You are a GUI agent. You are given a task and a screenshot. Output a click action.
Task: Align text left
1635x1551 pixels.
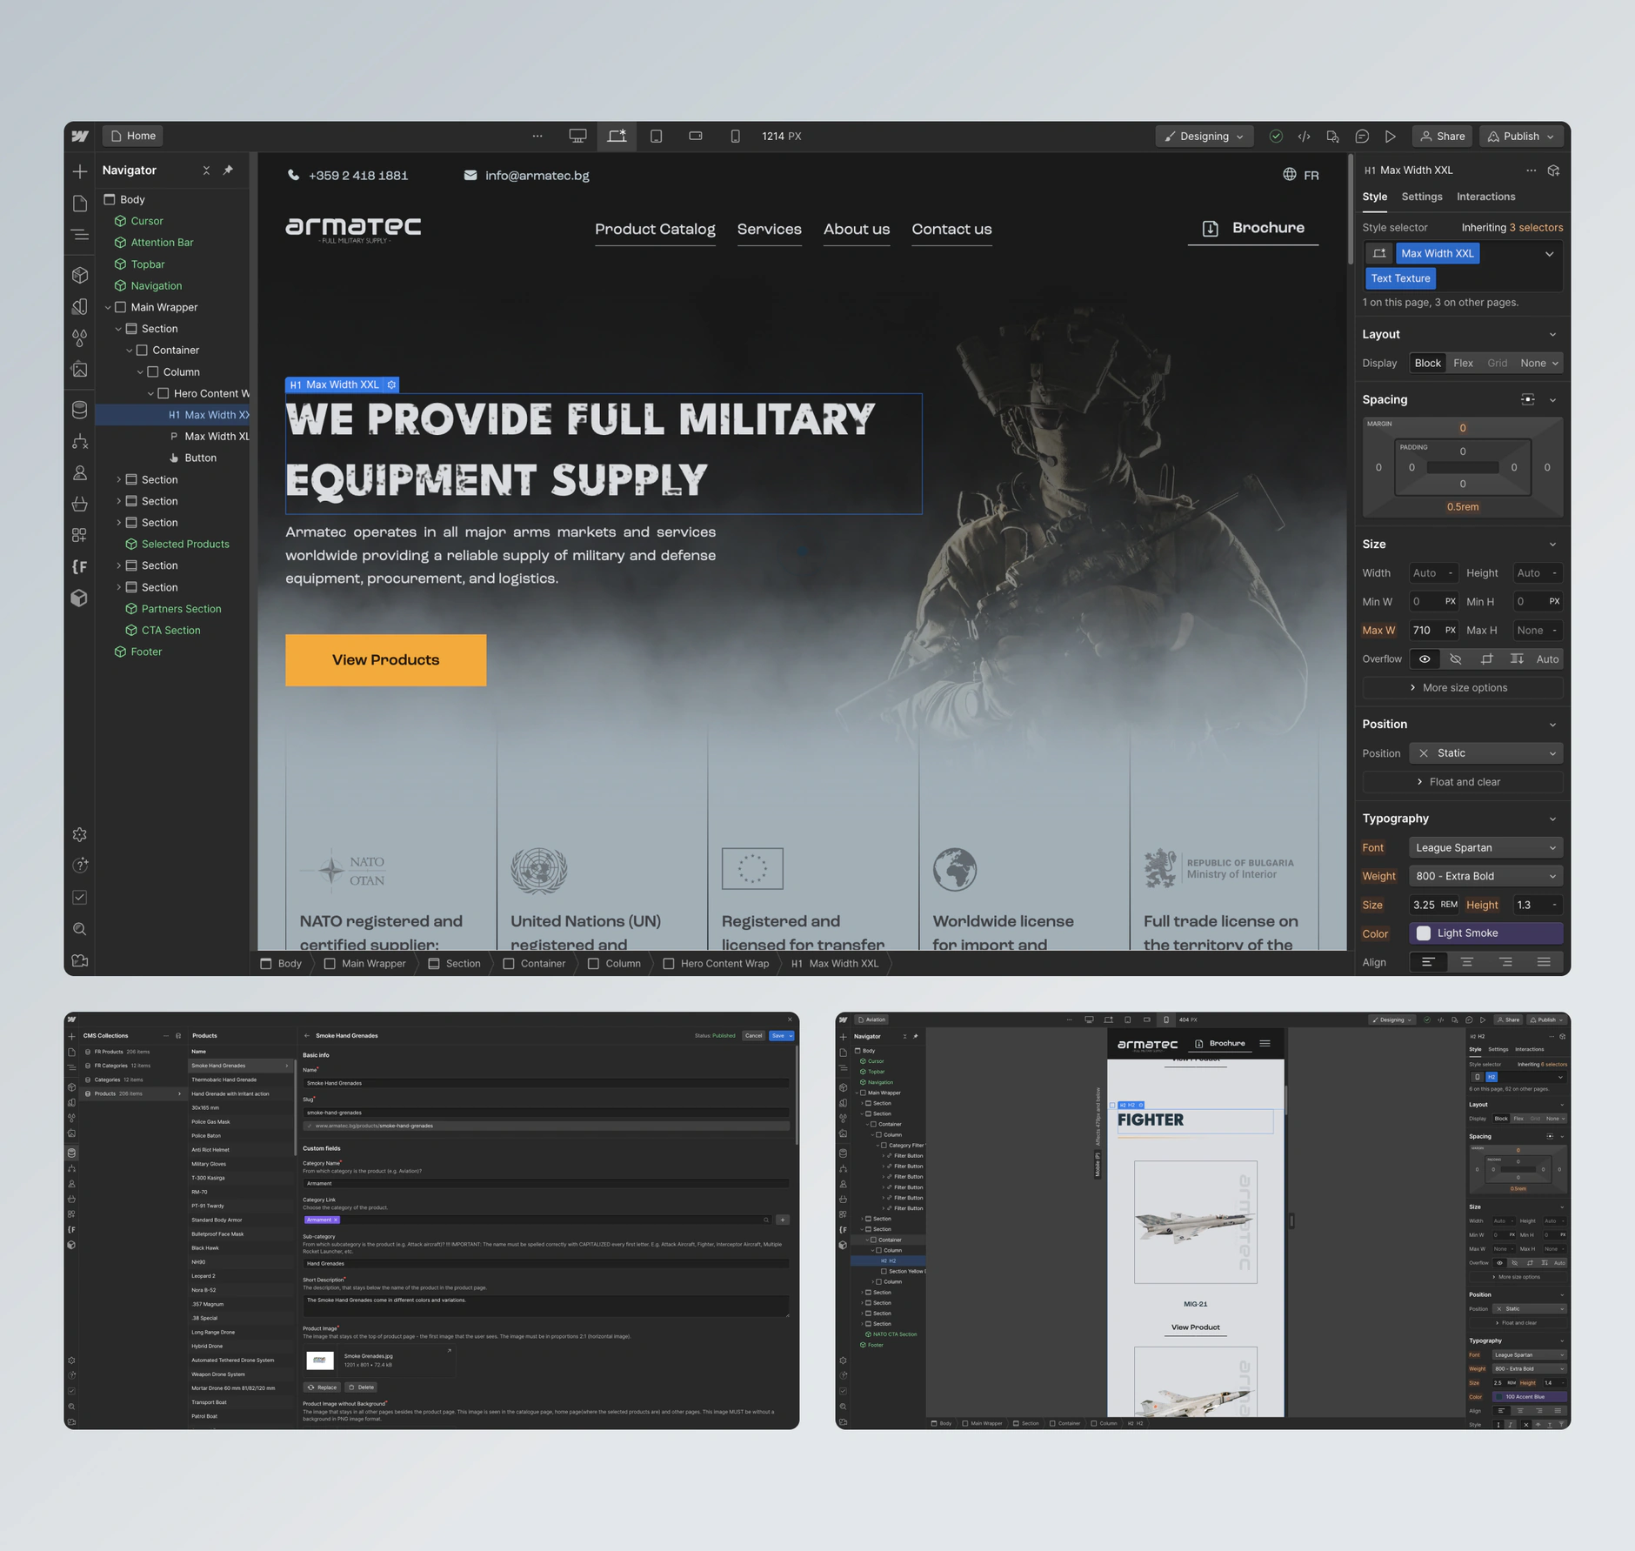coord(1428,961)
